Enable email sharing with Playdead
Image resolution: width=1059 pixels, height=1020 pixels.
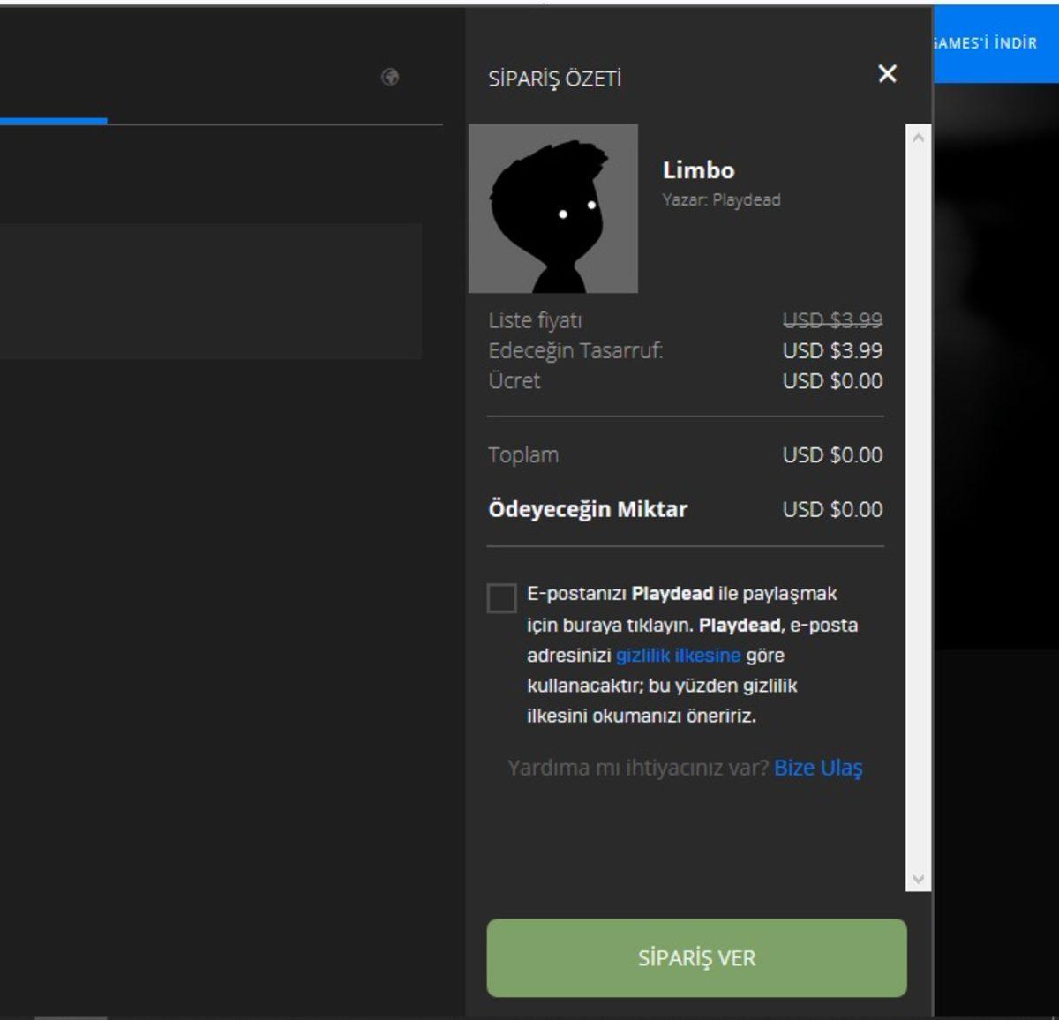501,599
